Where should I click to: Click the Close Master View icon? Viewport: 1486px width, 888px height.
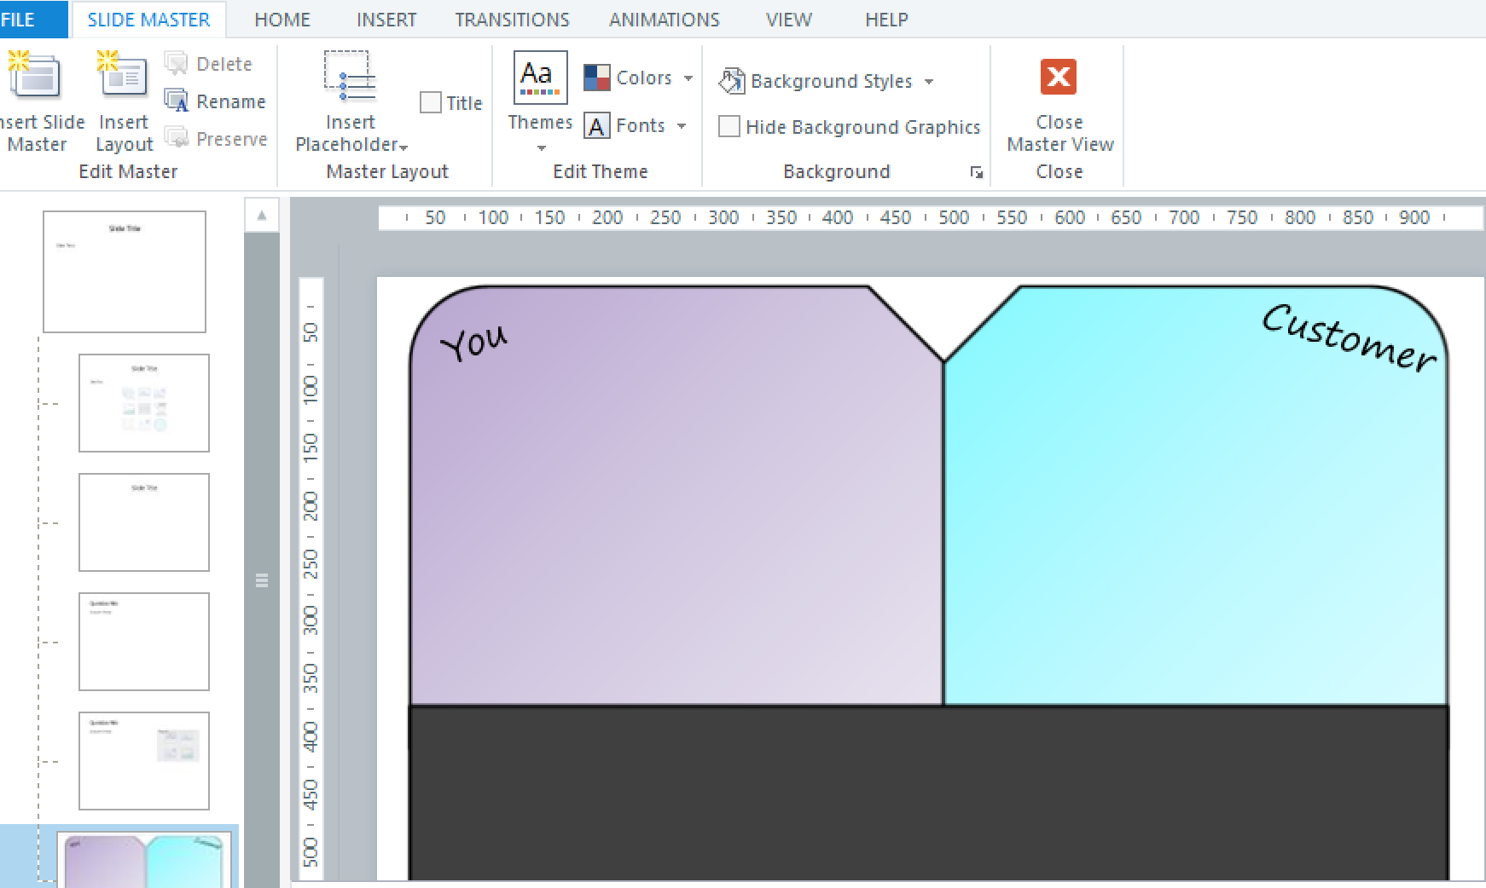[1059, 77]
